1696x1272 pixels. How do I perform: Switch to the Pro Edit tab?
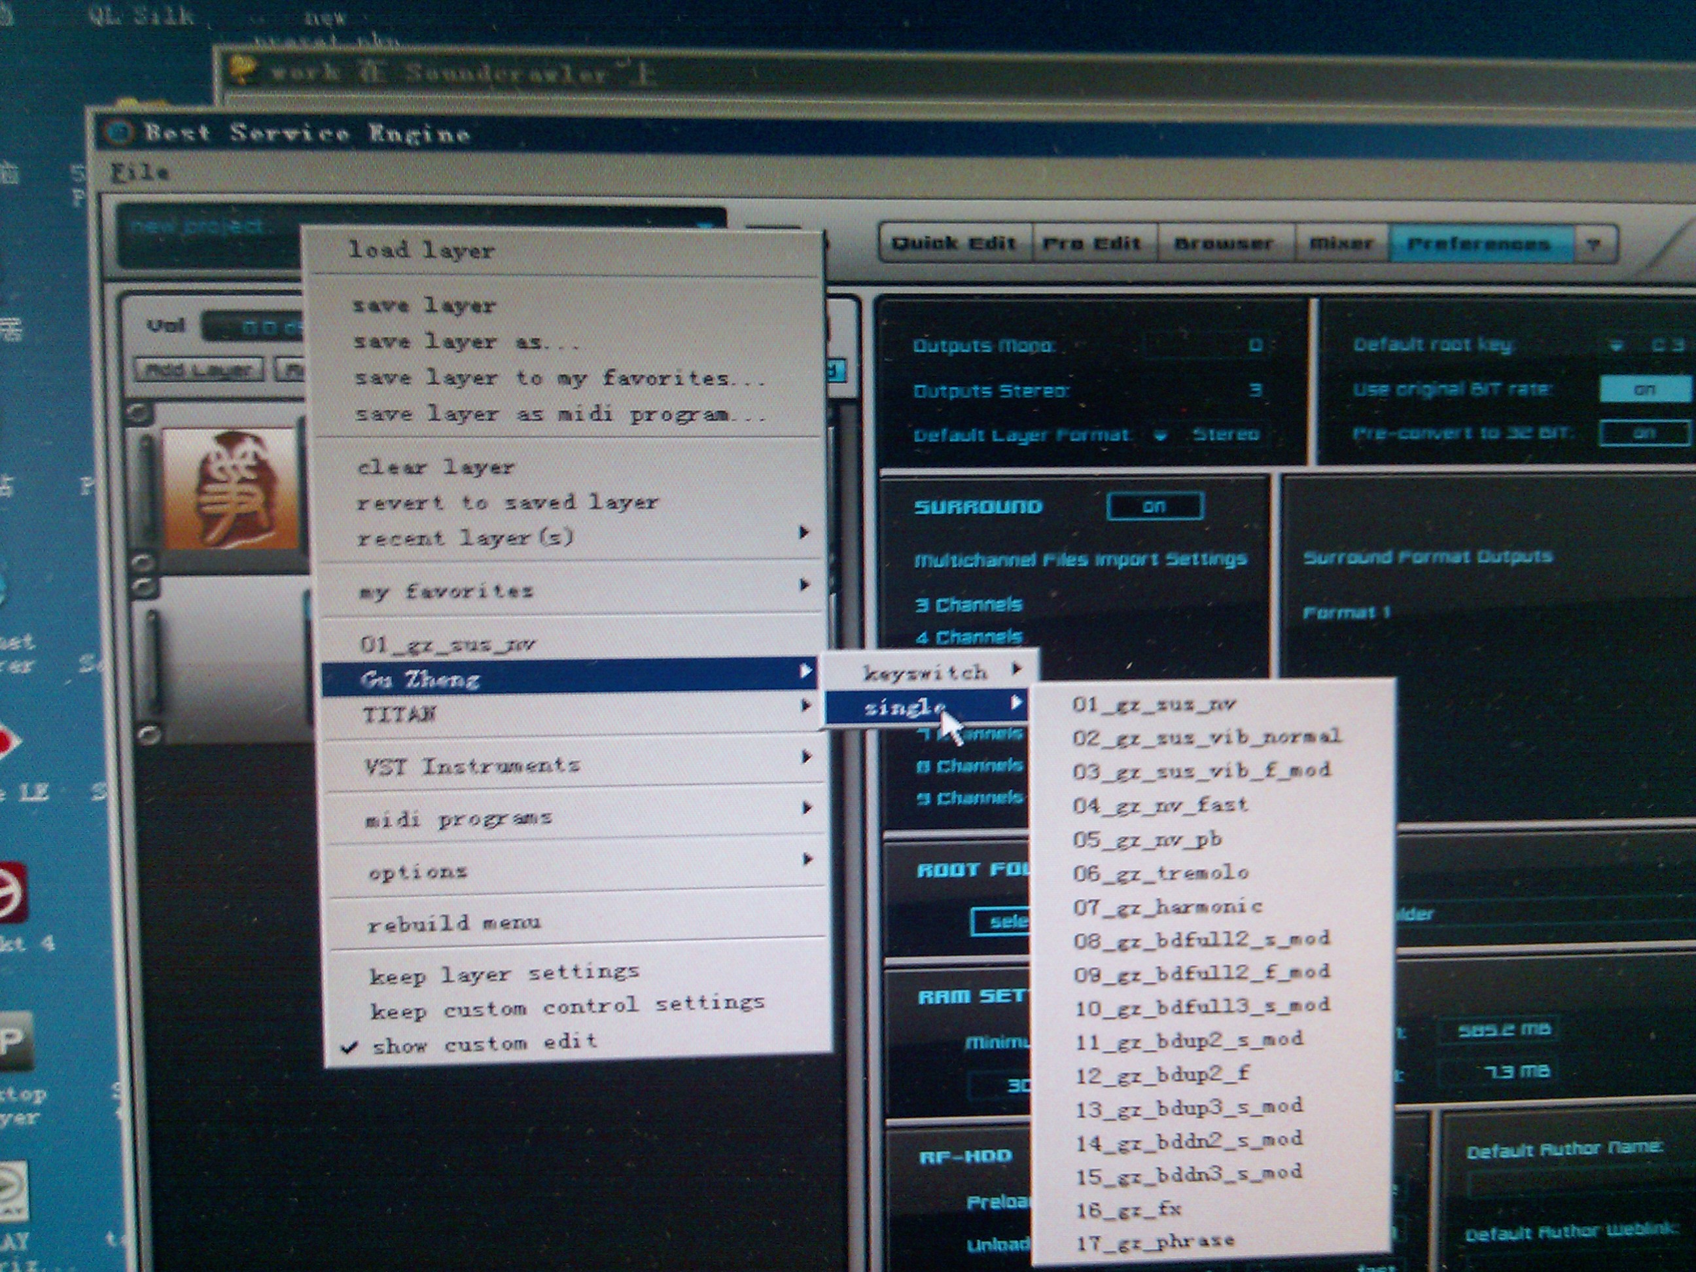click(x=1094, y=244)
